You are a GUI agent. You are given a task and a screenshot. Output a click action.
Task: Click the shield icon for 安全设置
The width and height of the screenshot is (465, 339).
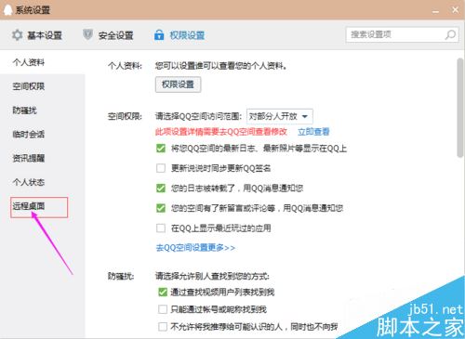87,34
